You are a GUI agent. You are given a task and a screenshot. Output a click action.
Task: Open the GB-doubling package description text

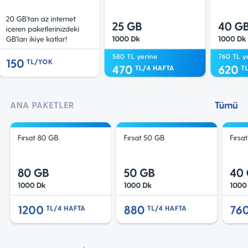pyautogui.click(x=42, y=29)
